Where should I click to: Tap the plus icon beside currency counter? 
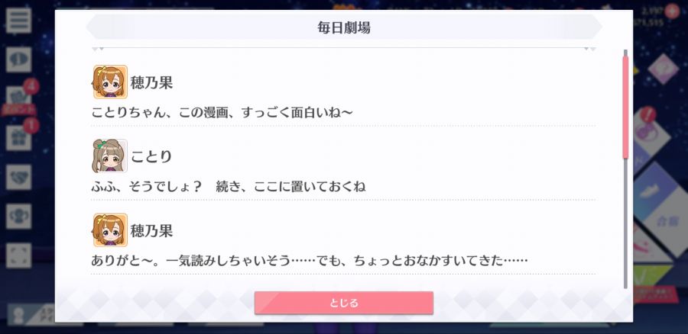coord(672,11)
